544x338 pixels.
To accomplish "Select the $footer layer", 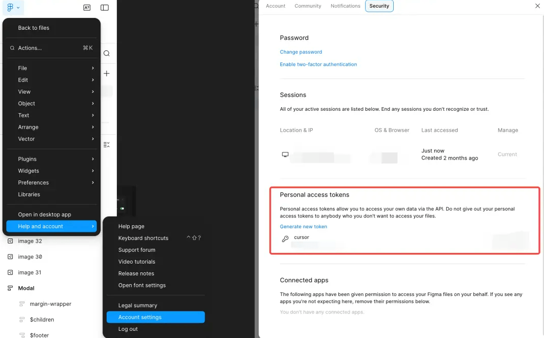I will (39, 334).
